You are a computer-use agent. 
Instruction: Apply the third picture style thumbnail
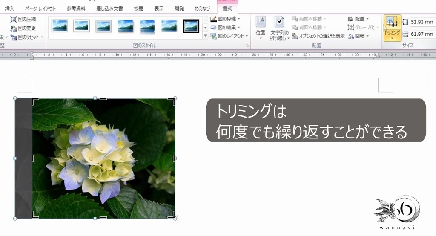pyautogui.click(x=103, y=26)
